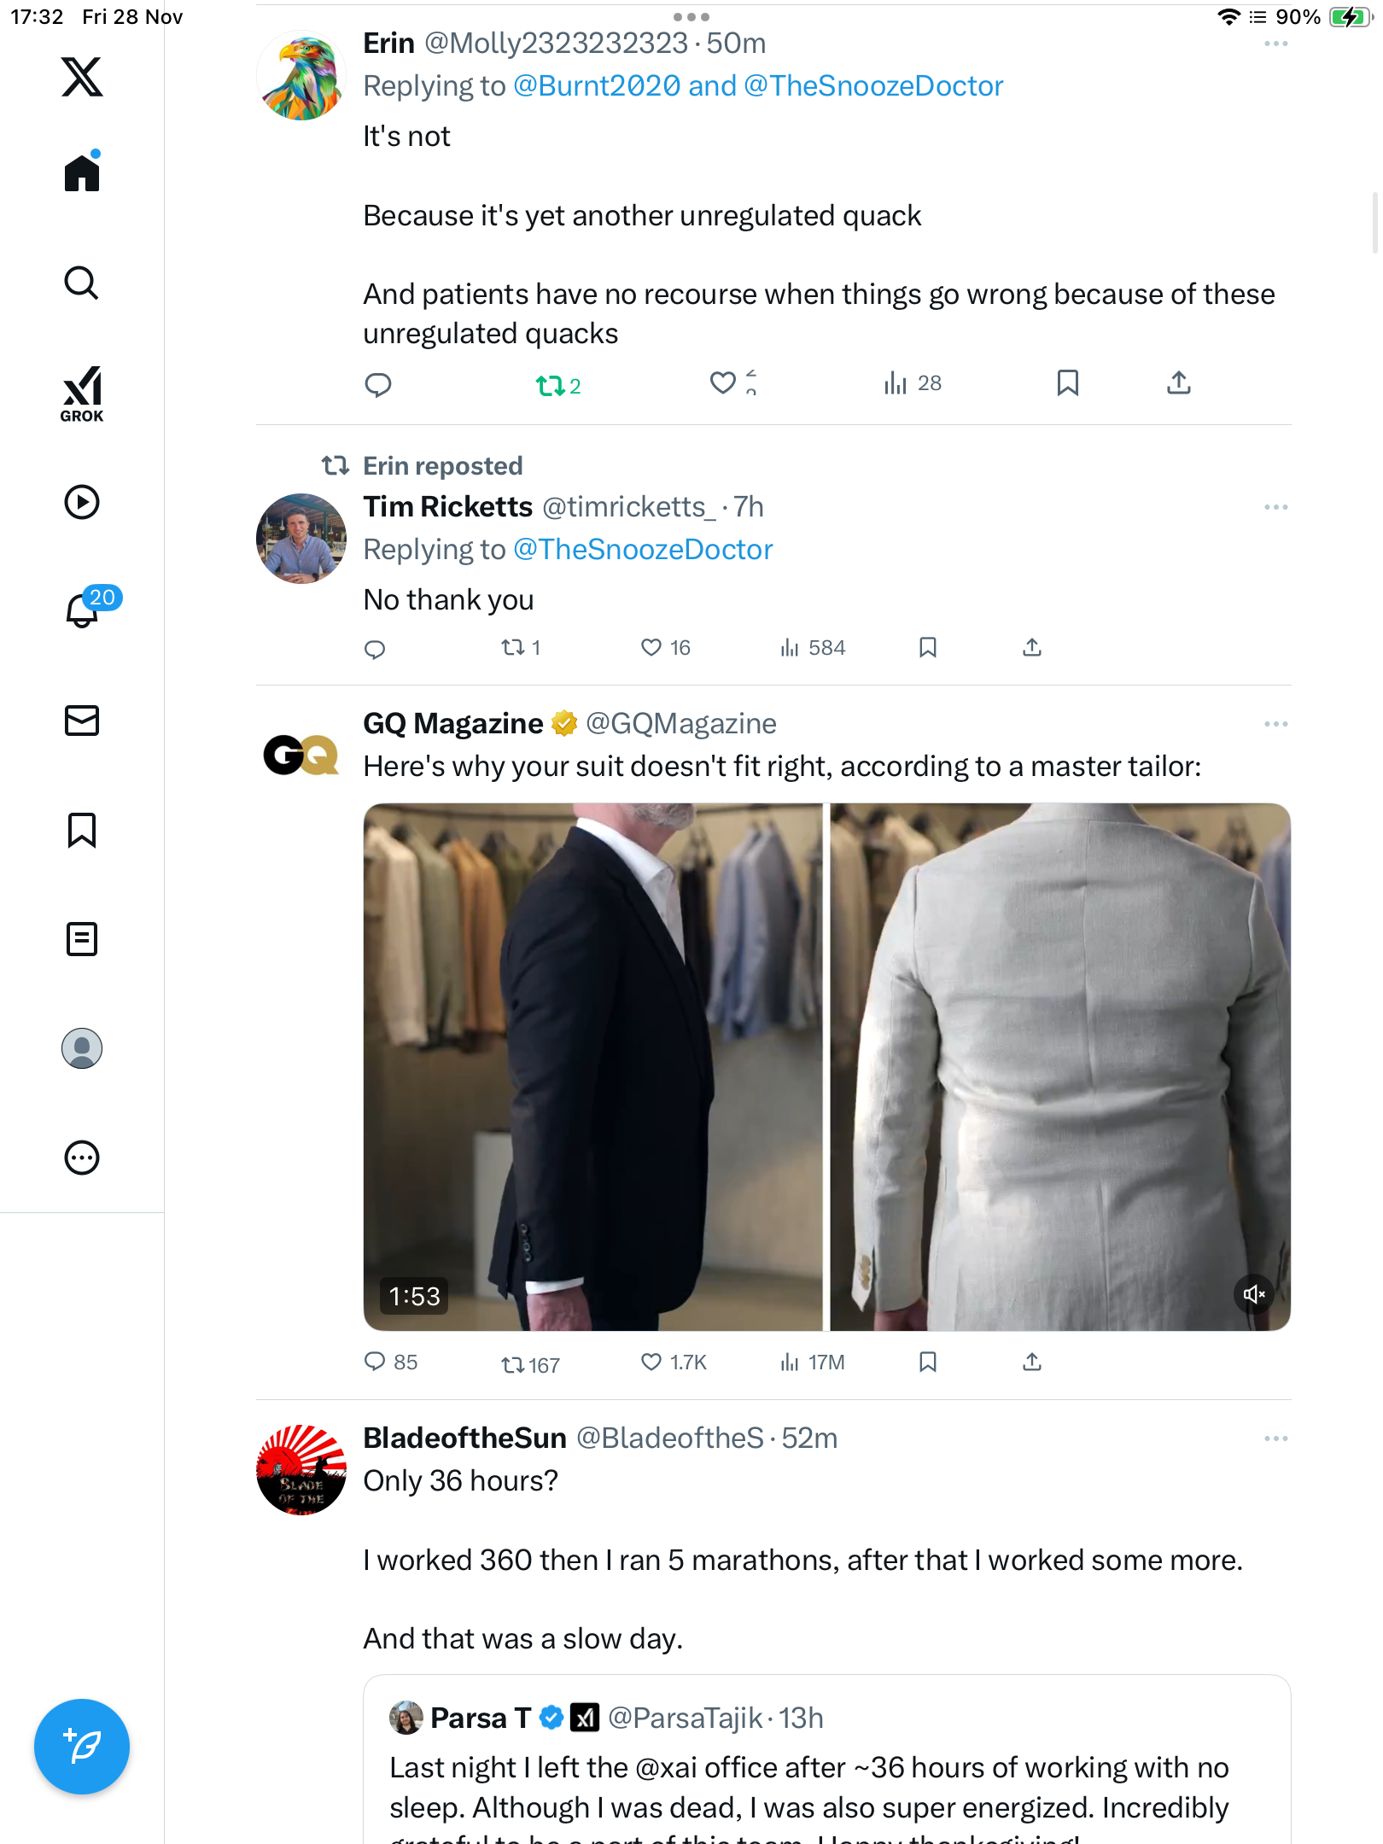Go to the Home tab
This screenshot has width=1383, height=1844.
82,172
